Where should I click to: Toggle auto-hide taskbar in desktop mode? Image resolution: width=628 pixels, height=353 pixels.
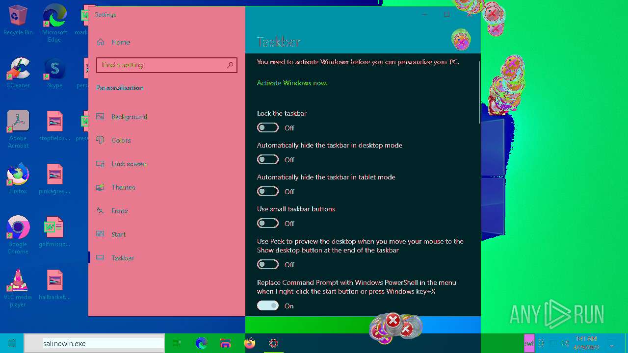tap(268, 159)
